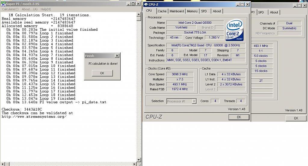Click the Threads value 4
This screenshot has width=308, height=166.
241,101
